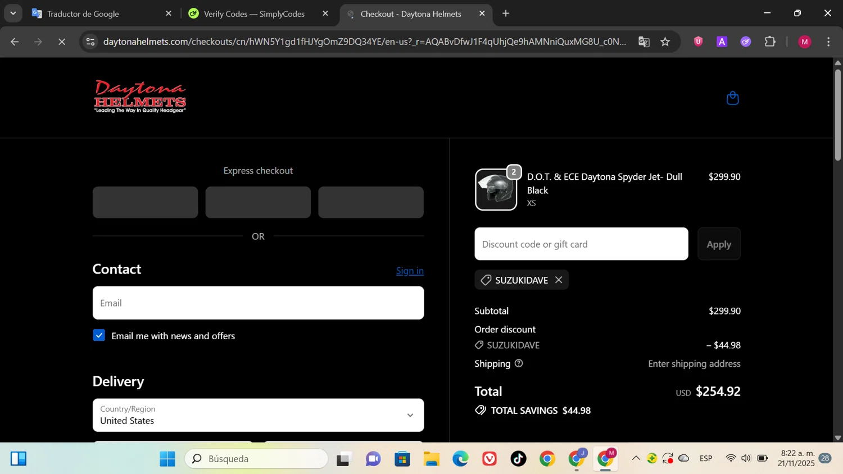
Task: Open the chat app taskbar icon
Action: click(x=373, y=459)
